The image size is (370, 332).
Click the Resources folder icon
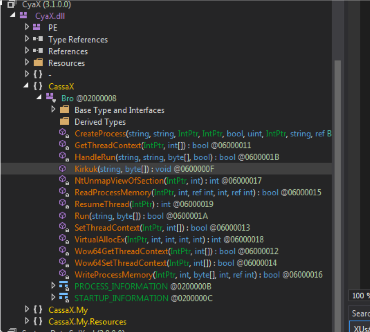[38, 63]
